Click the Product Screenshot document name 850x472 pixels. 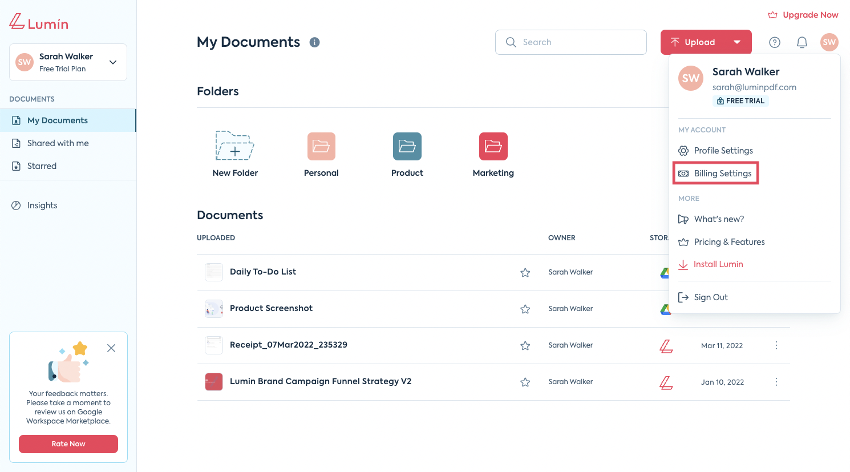271,308
